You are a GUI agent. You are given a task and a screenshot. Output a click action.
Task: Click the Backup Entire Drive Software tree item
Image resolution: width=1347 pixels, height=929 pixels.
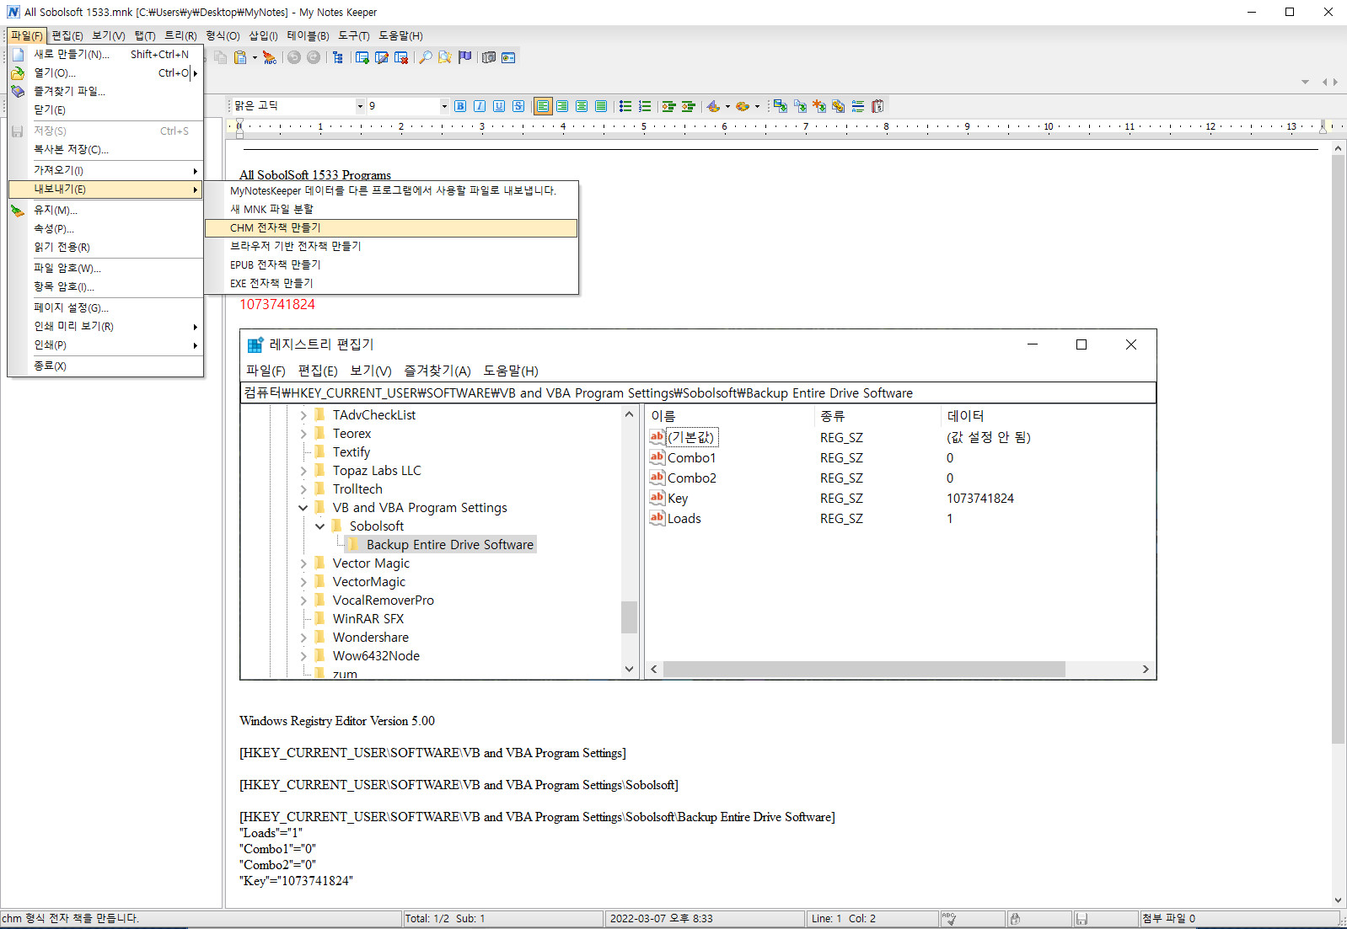click(449, 545)
